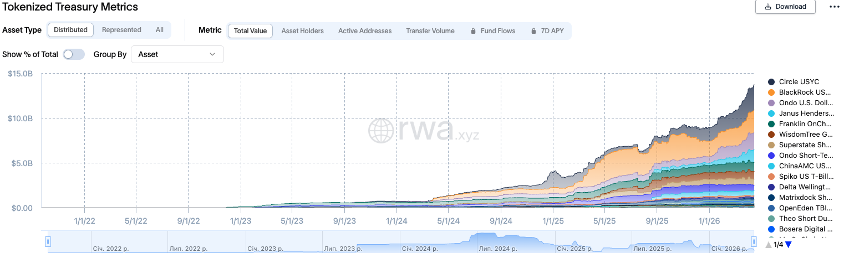The width and height of the screenshot is (844, 263).
Task: Click the lock icon beside Fund Flows
Action: pyautogui.click(x=473, y=31)
